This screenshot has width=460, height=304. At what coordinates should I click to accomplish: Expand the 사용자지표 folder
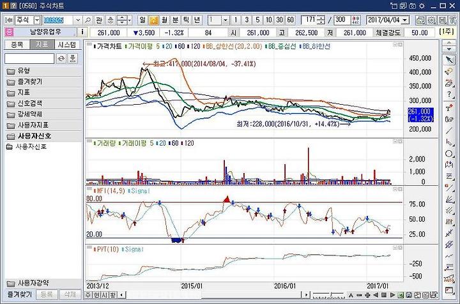pyautogui.click(x=43, y=125)
